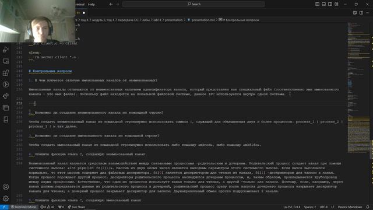Select breadcrumb 'модуль 2, год 4'
Screen dimensions: 373x210
pyautogui.click(x=103, y=20)
